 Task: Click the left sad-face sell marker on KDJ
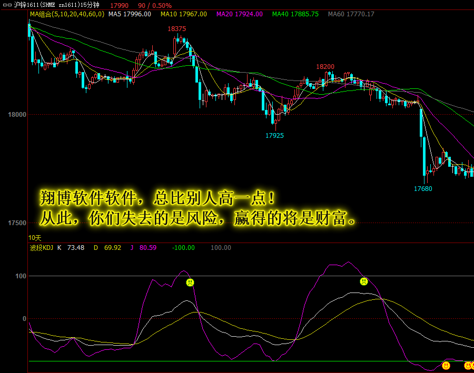click(190, 283)
